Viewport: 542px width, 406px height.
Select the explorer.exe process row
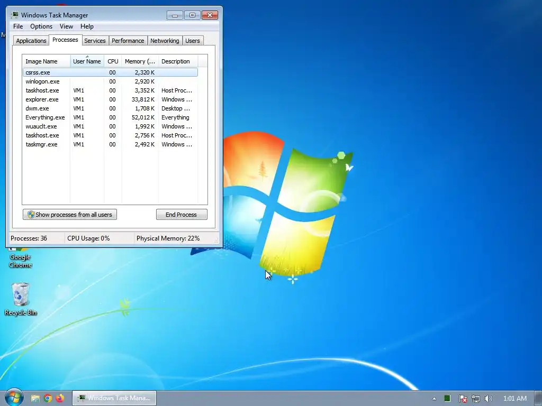(x=110, y=99)
